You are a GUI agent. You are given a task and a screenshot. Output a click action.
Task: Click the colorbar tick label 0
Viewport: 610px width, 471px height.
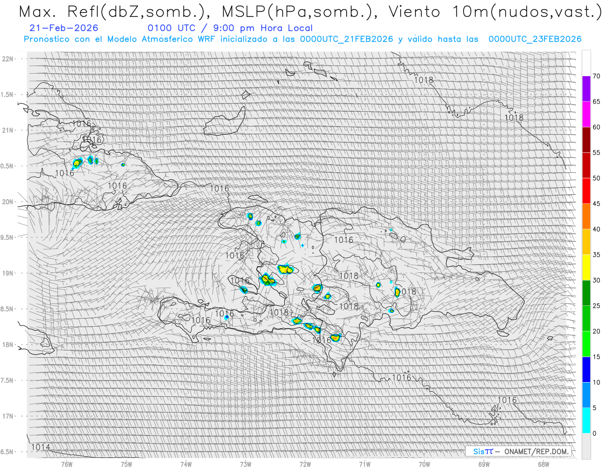point(595,433)
